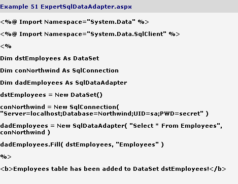Click the Dim conNorthwind As SqlConnection line
This screenshot has height=184, width=238.
click(59, 70)
